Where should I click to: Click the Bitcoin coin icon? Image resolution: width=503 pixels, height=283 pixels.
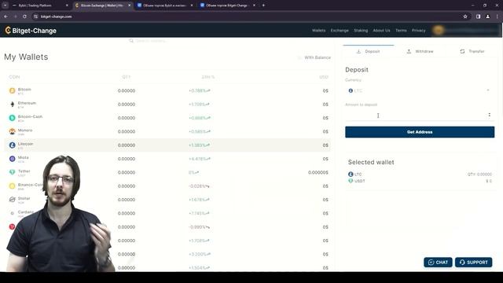[x=13, y=91]
